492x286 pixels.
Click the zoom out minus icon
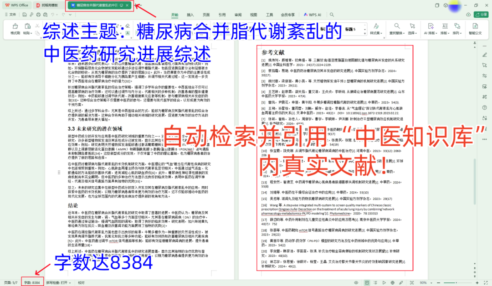pyautogui.click(x=438, y=283)
